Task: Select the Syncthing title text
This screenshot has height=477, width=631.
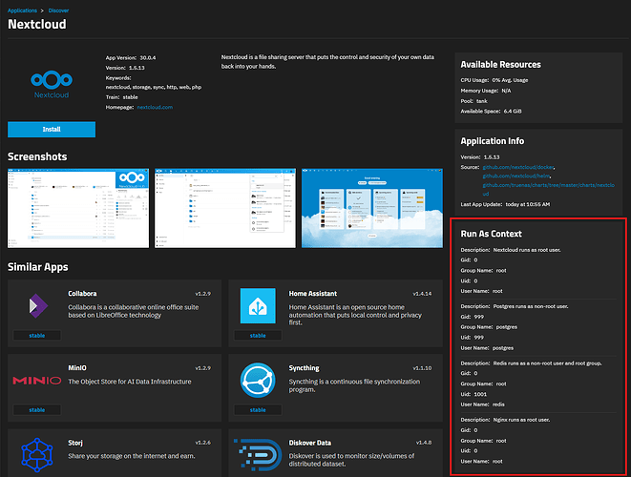Action: (x=304, y=368)
